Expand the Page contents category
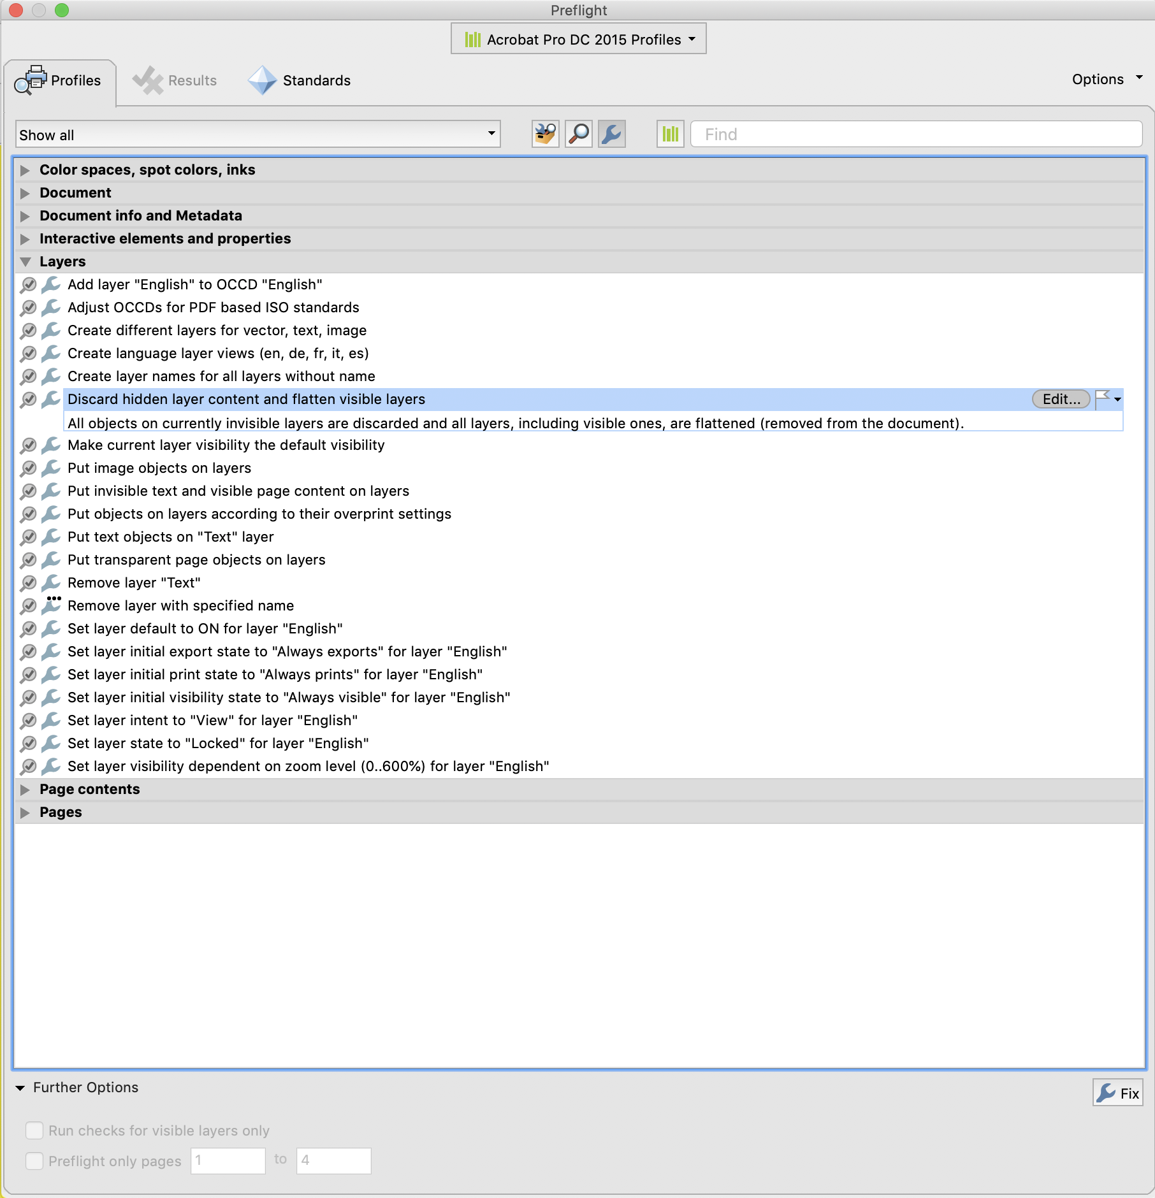The image size is (1155, 1198). (25, 789)
